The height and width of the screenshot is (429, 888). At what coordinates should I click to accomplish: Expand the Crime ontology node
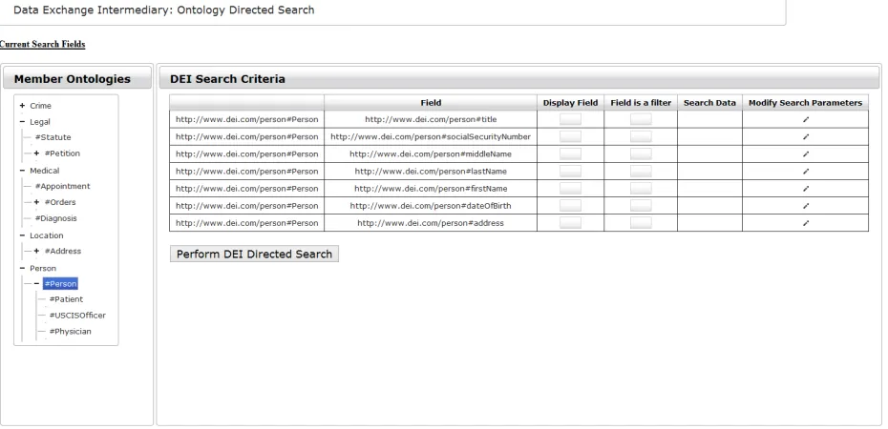coord(22,106)
